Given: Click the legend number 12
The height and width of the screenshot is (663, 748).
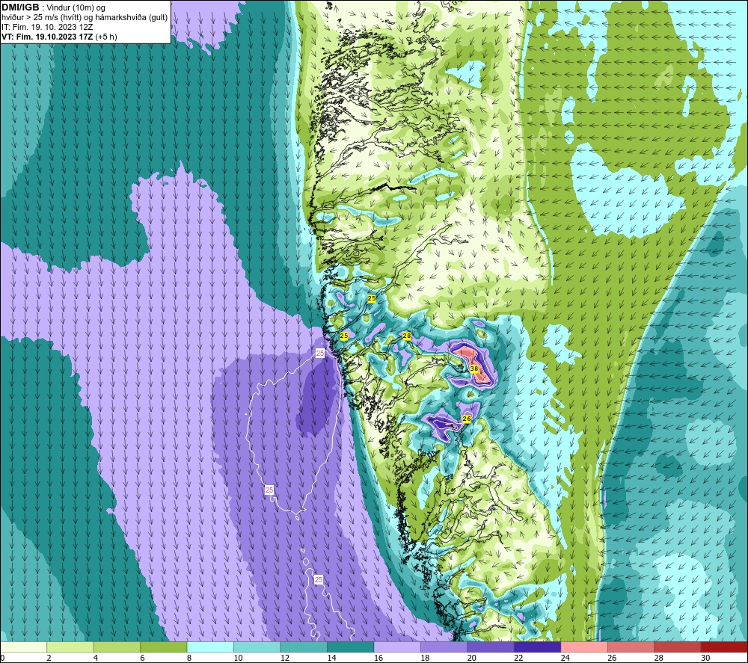Looking at the screenshot, I should tap(285, 658).
